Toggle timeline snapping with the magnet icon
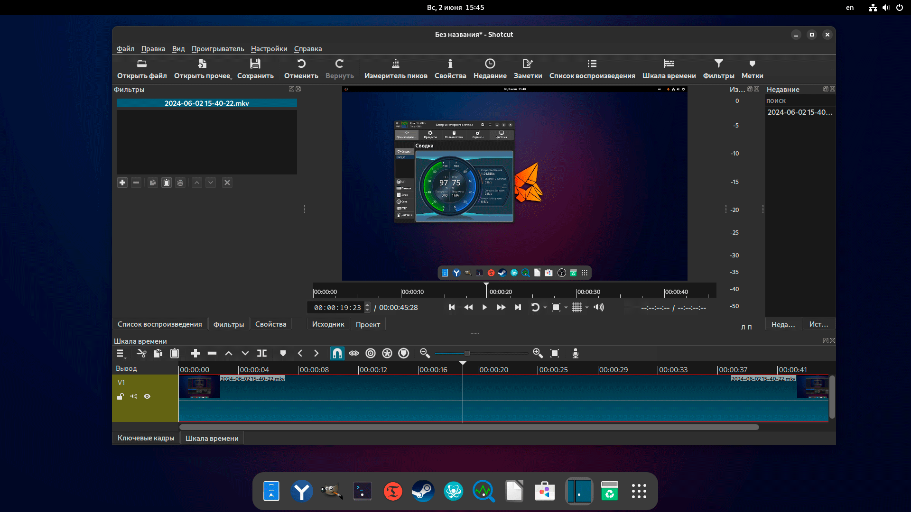The width and height of the screenshot is (911, 512). coord(337,353)
